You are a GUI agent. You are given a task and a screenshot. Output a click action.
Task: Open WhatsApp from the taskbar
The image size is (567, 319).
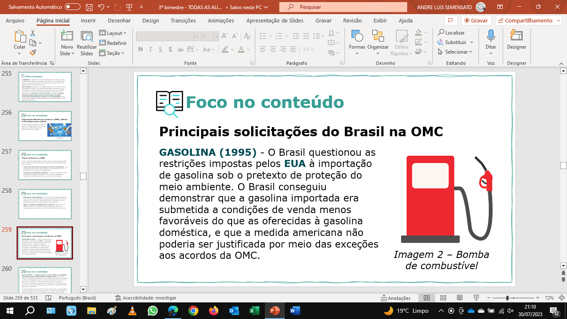pos(152,310)
